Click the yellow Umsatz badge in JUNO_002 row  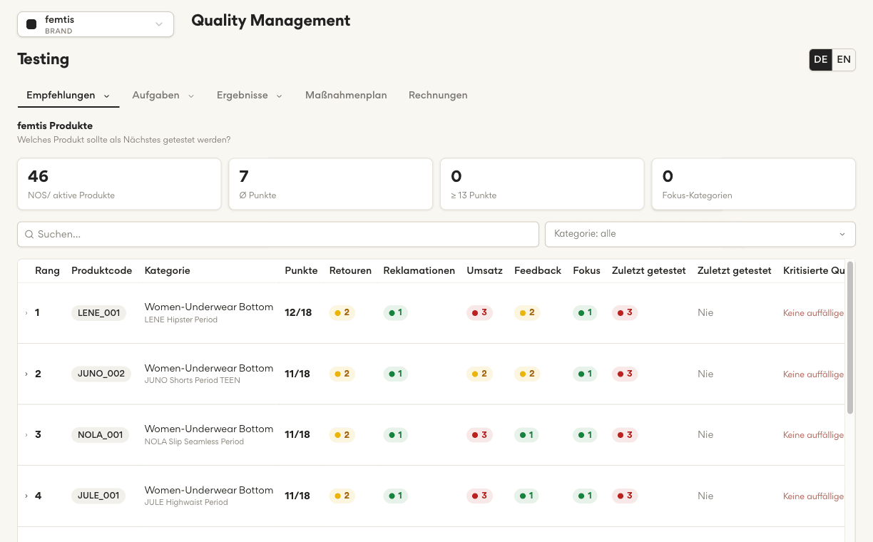coord(480,374)
